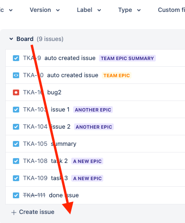Click the task icon for TKA-109
This screenshot has width=185, height=223.
pos(16,178)
